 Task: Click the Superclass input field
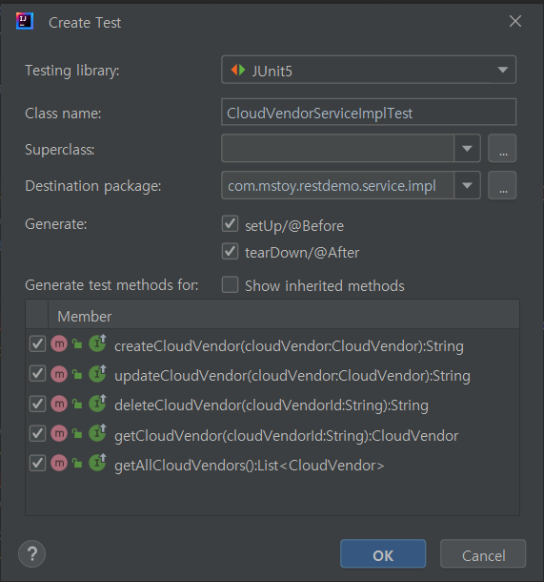(337, 149)
